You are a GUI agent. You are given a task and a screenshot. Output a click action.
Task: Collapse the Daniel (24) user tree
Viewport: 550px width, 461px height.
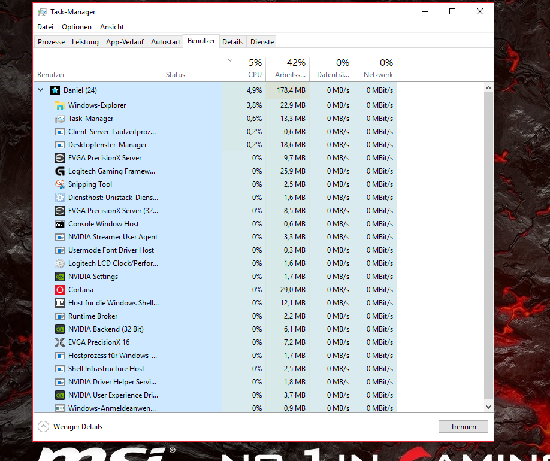[x=41, y=90]
